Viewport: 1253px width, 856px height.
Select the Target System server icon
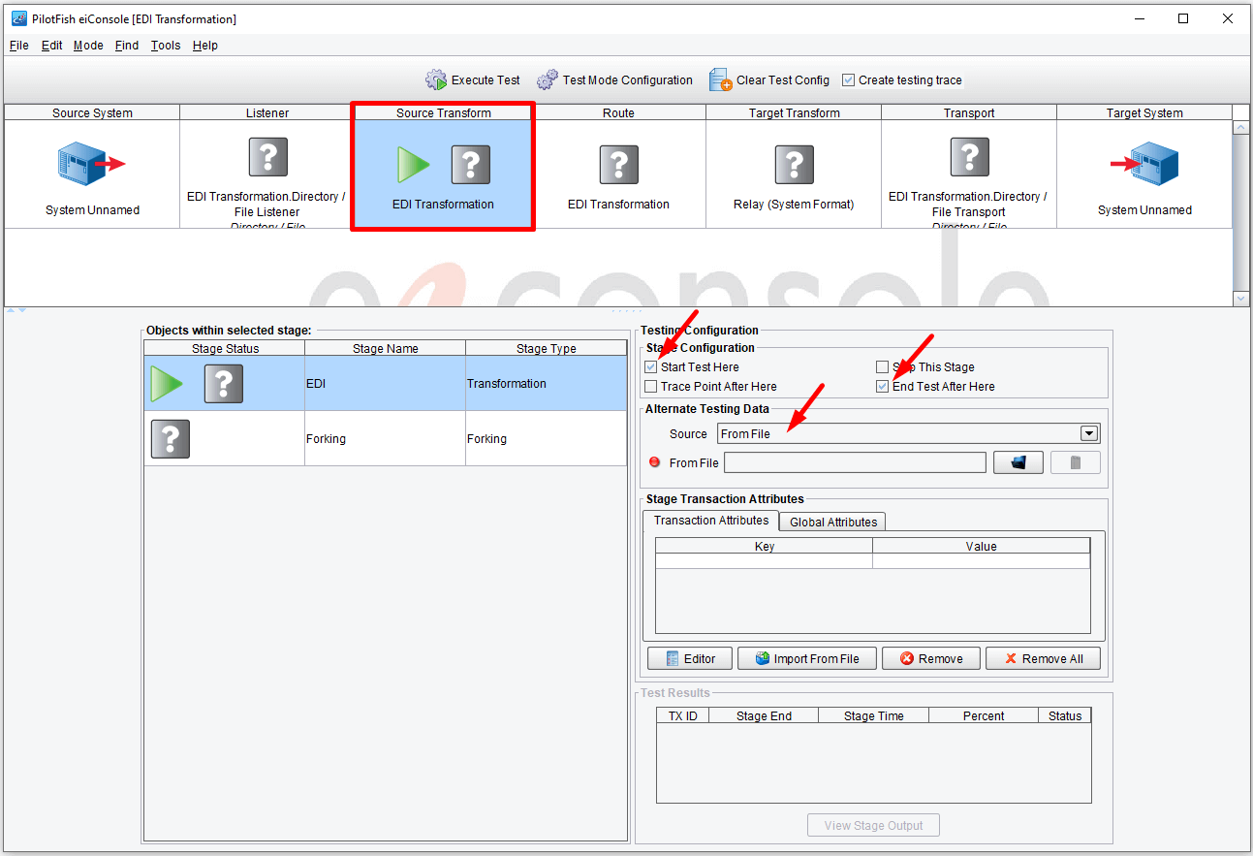tap(1144, 163)
